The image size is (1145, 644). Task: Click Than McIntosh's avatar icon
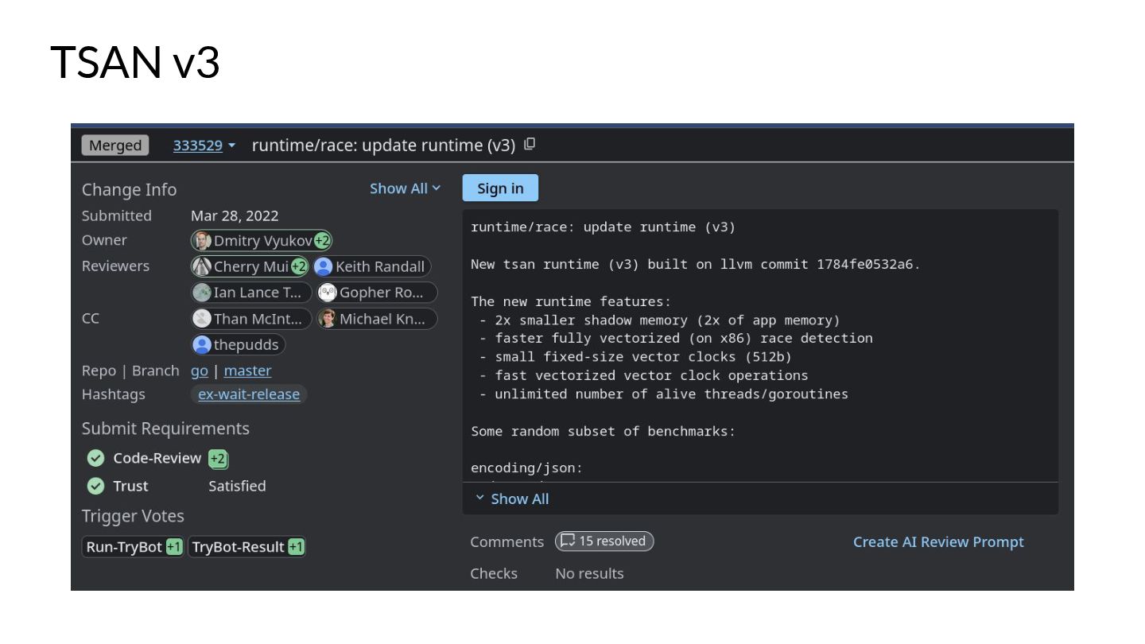(203, 319)
